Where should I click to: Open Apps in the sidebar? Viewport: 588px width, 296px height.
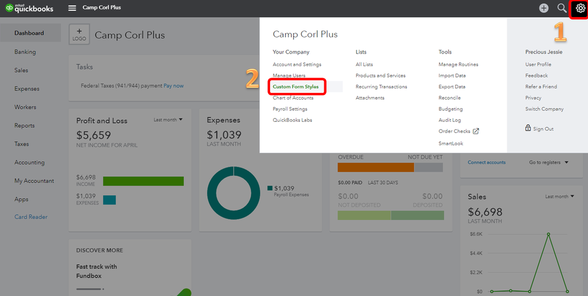click(x=21, y=199)
